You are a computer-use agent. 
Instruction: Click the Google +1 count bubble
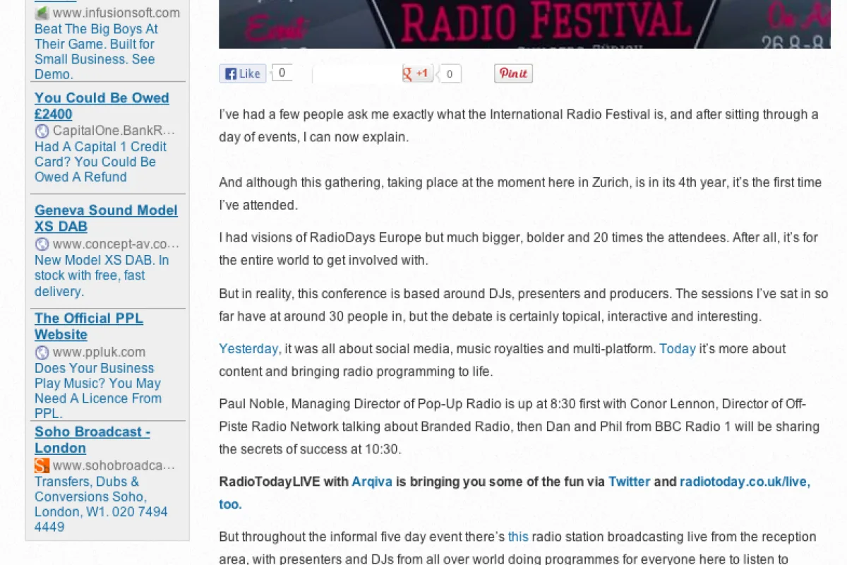450,73
